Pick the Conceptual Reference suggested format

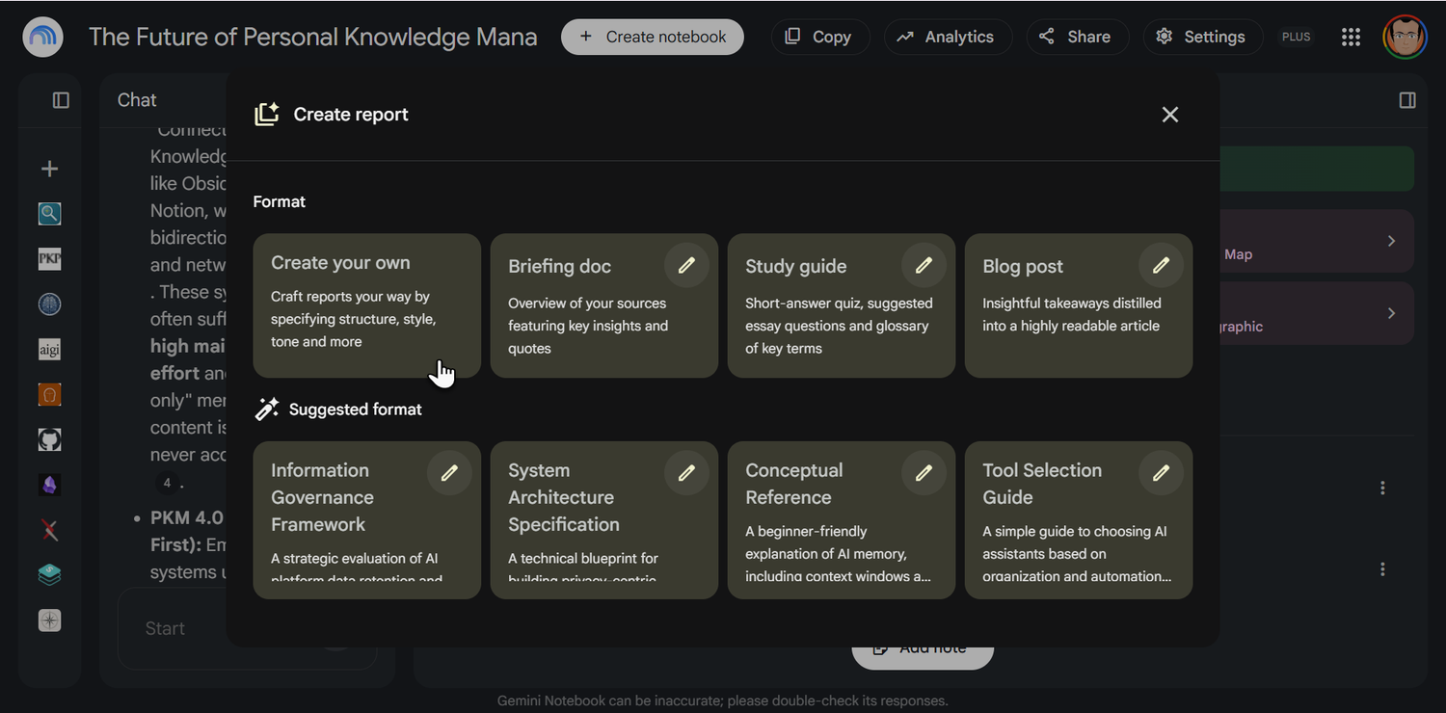(841, 520)
